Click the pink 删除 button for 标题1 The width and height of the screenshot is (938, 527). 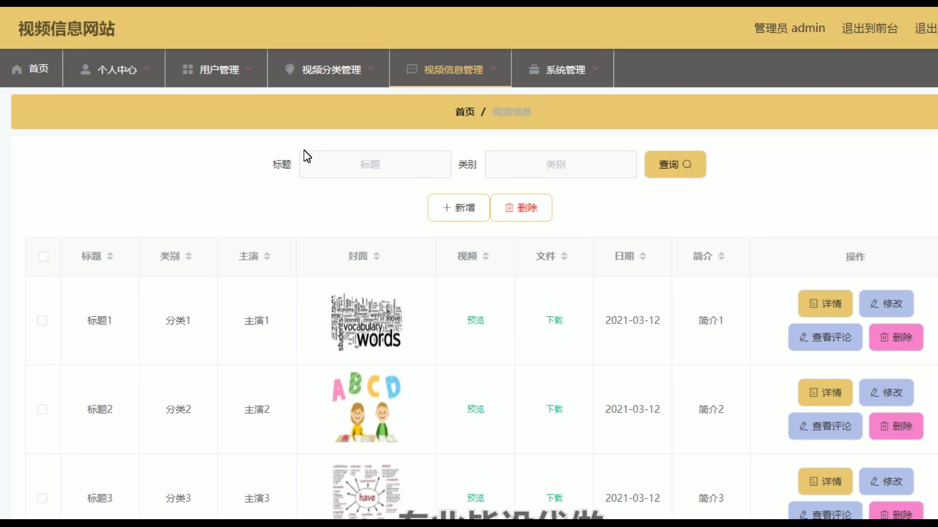896,337
